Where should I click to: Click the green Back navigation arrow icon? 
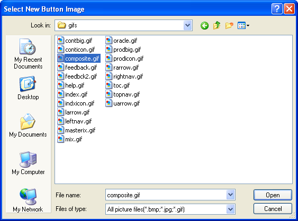204,25
